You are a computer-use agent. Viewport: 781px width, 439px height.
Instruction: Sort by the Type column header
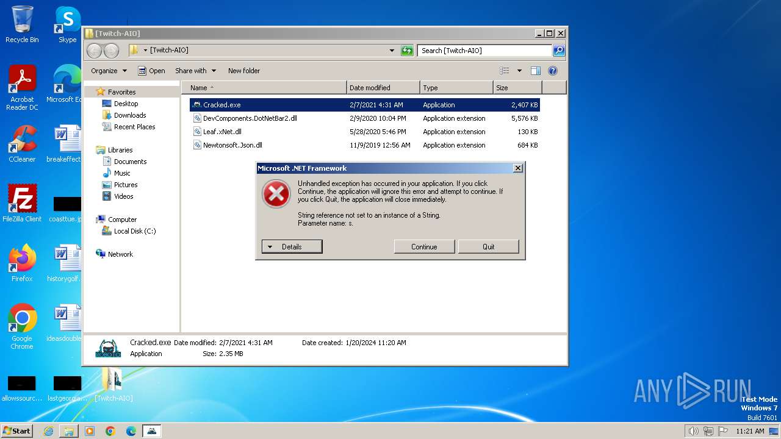pyautogui.click(x=456, y=88)
